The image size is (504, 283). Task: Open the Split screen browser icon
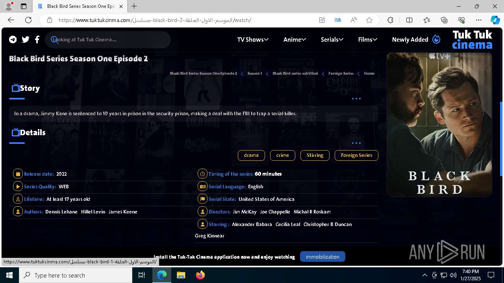(x=409, y=20)
